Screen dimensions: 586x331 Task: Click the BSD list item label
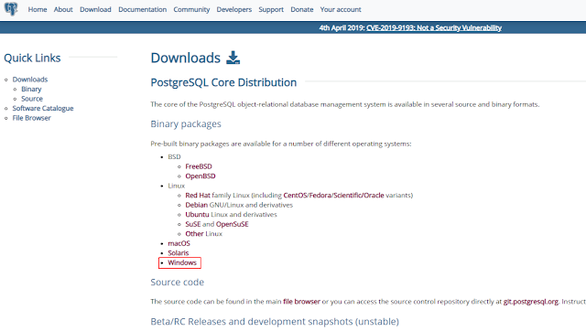174,156
